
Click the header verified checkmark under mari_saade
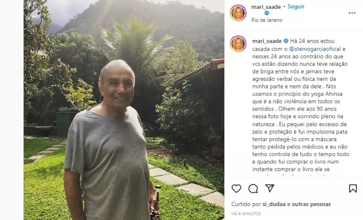pos(267,13)
